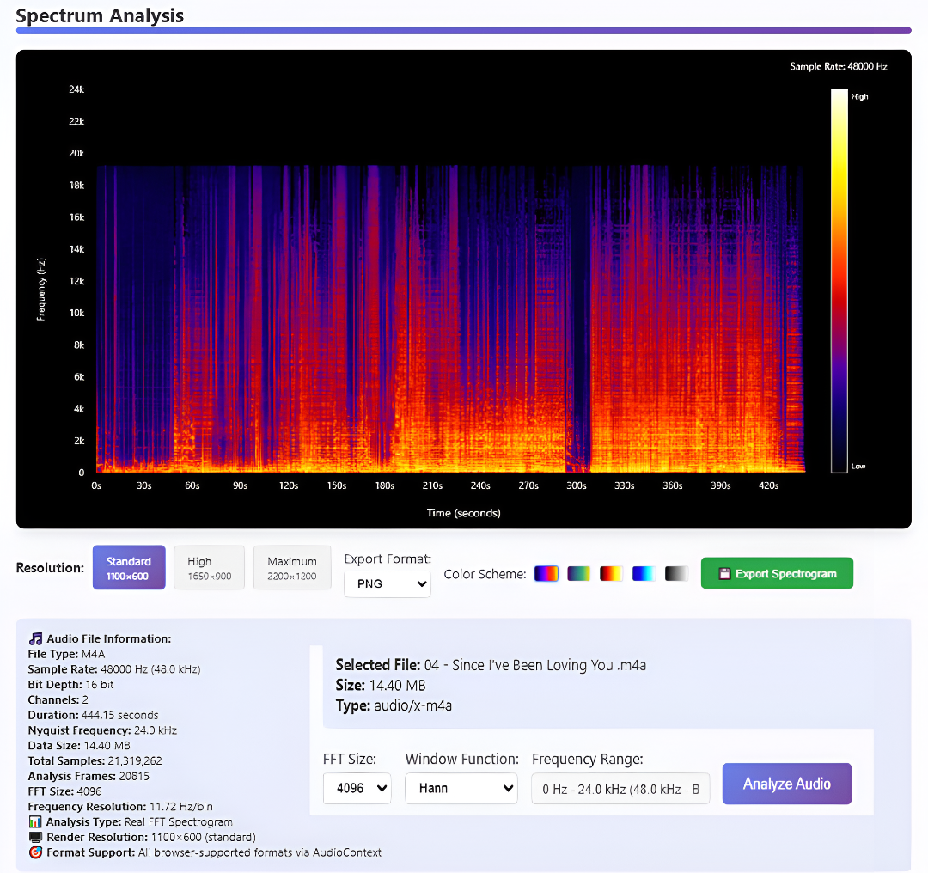Choose Maximum 2200×1200 resolution
The image size is (928, 873).
(292, 568)
